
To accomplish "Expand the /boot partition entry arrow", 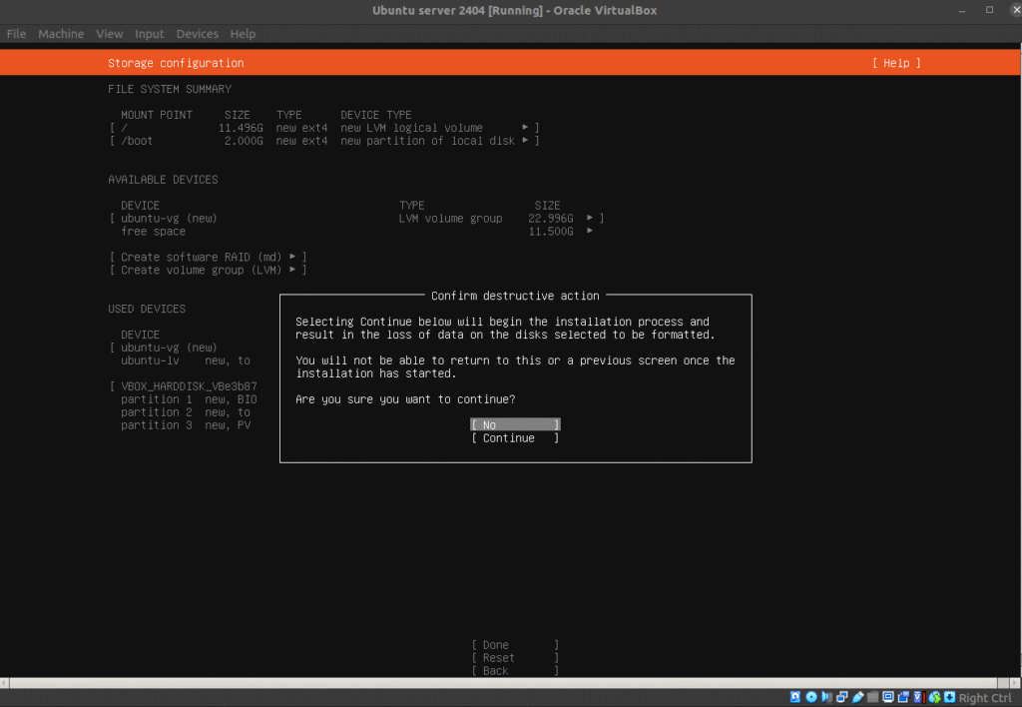I will tap(525, 141).
